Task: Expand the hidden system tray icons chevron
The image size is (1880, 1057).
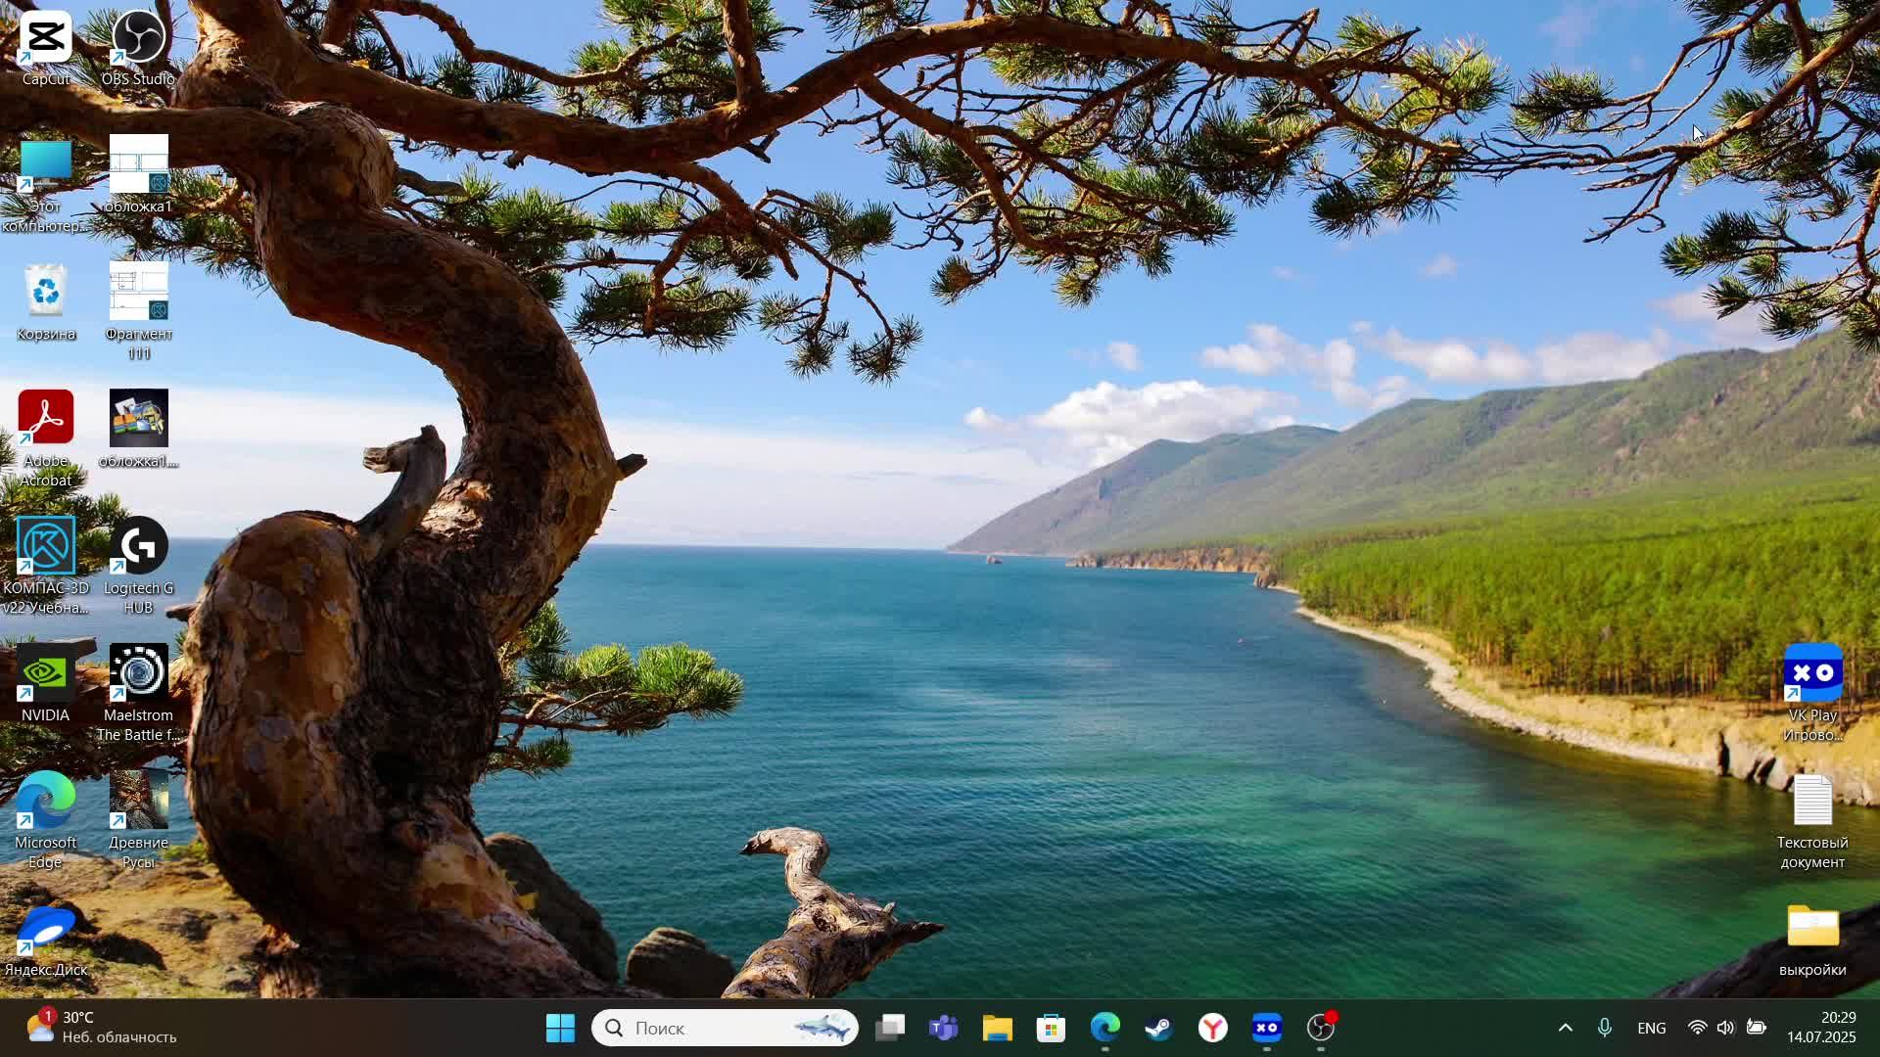Action: (1565, 1028)
